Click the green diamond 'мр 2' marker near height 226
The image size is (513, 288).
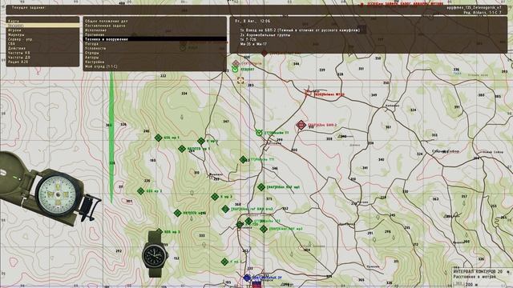[x=141, y=191]
